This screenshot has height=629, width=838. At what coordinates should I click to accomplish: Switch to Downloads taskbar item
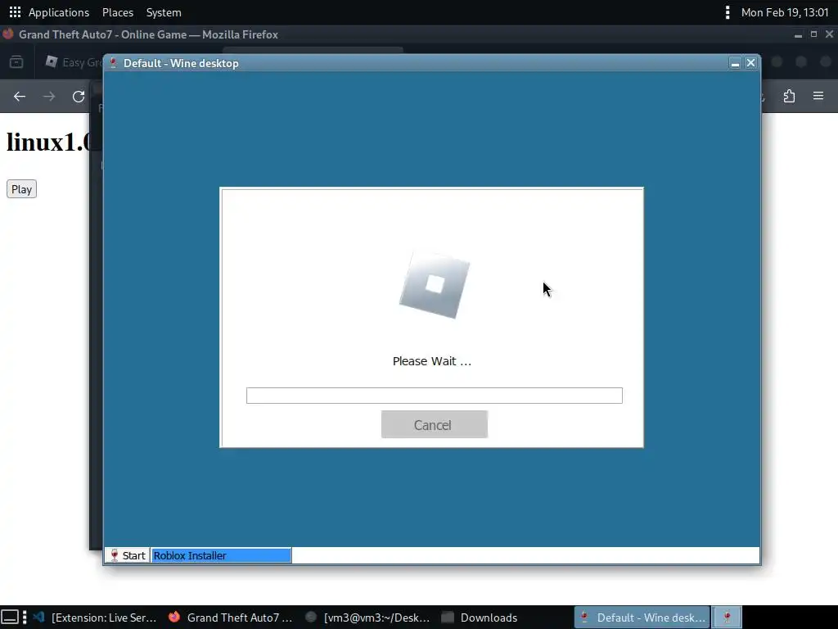click(480, 618)
